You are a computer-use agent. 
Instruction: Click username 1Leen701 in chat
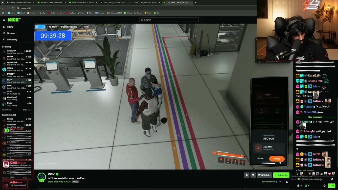tap(310, 112)
